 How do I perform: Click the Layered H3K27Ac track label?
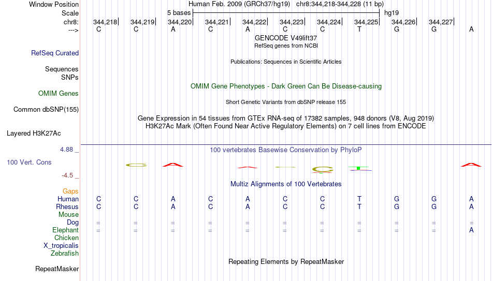34,134
